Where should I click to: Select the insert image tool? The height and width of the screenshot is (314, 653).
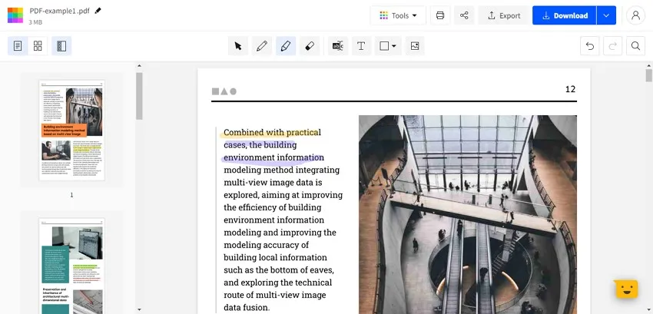click(415, 46)
